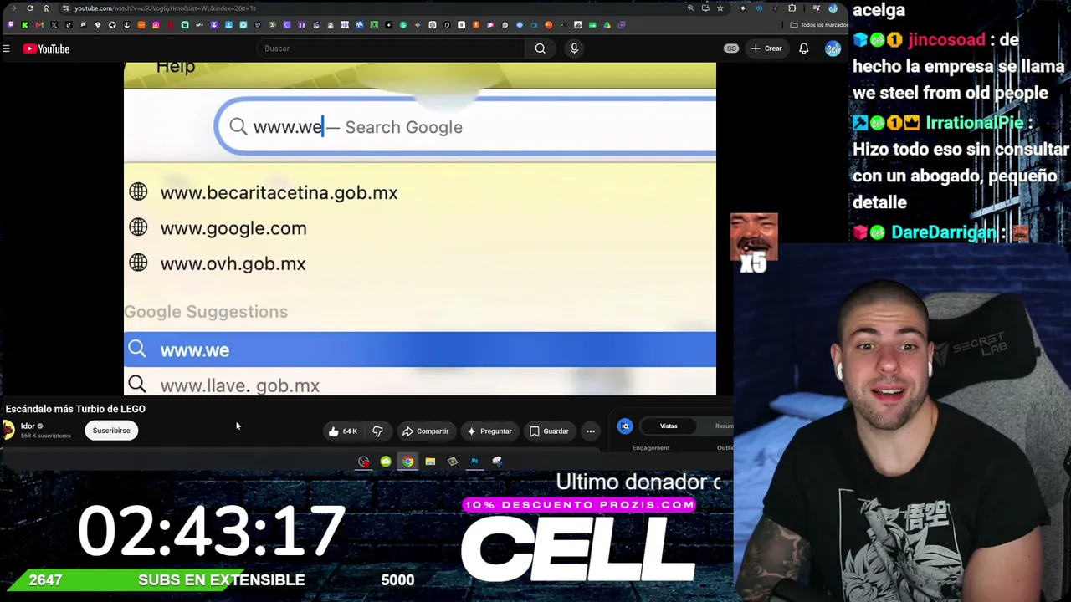Screen dimensions: 1071x602
Task: Open more actions for the video
Action: point(591,431)
